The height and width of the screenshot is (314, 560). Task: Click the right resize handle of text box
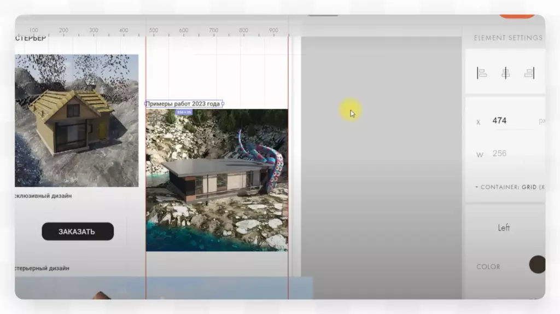click(x=223, y=104)
